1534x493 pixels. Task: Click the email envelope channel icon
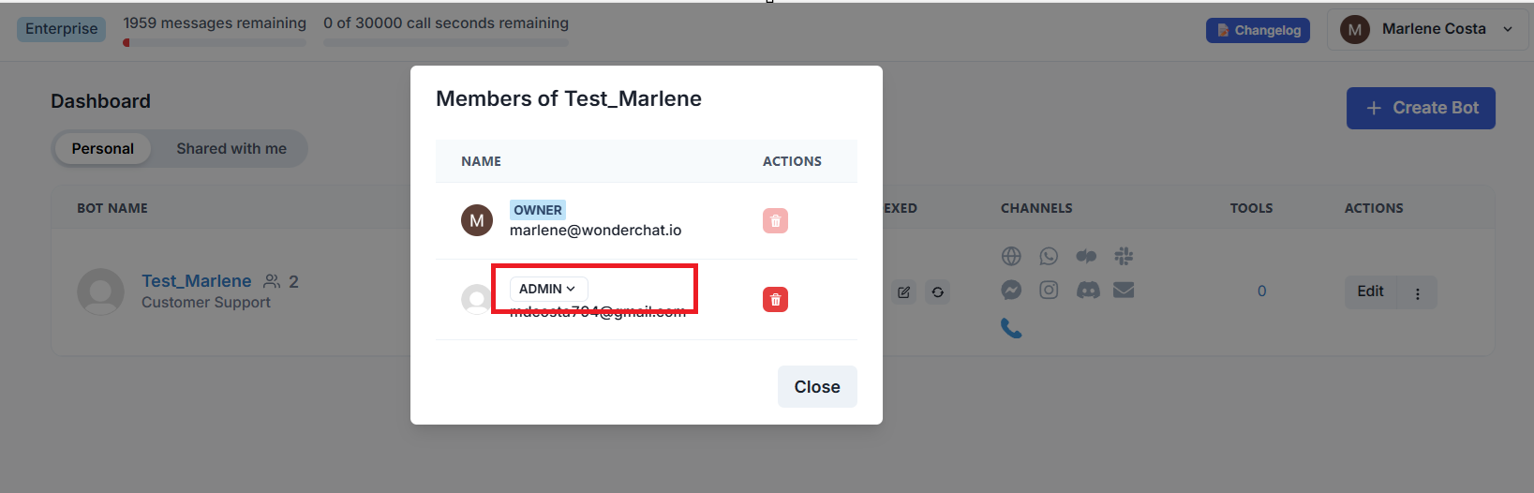[x=1124, y=291]
